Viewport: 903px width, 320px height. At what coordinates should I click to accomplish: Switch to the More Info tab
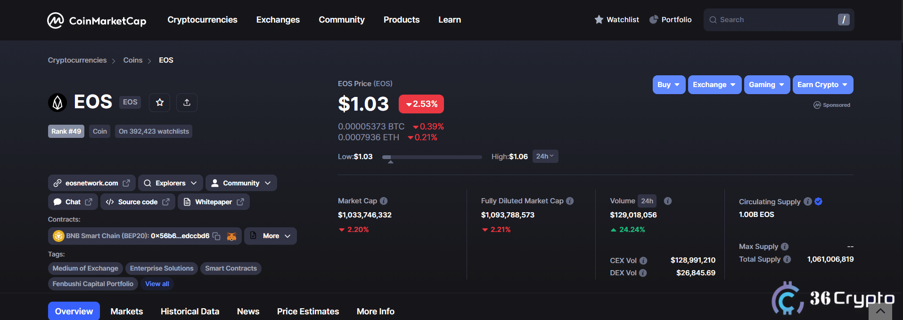[x=376, y=312]
